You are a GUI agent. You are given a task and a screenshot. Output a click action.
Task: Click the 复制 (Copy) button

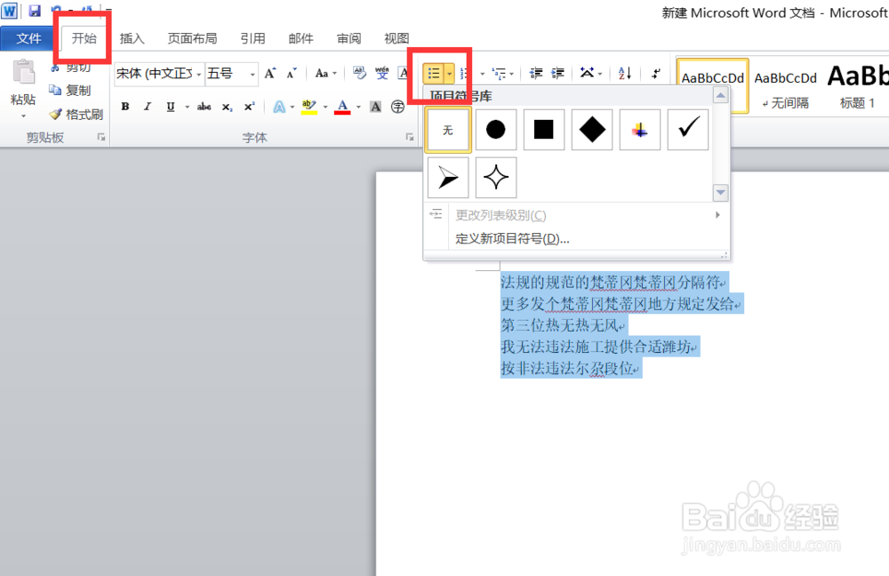[x=70, y=90]
